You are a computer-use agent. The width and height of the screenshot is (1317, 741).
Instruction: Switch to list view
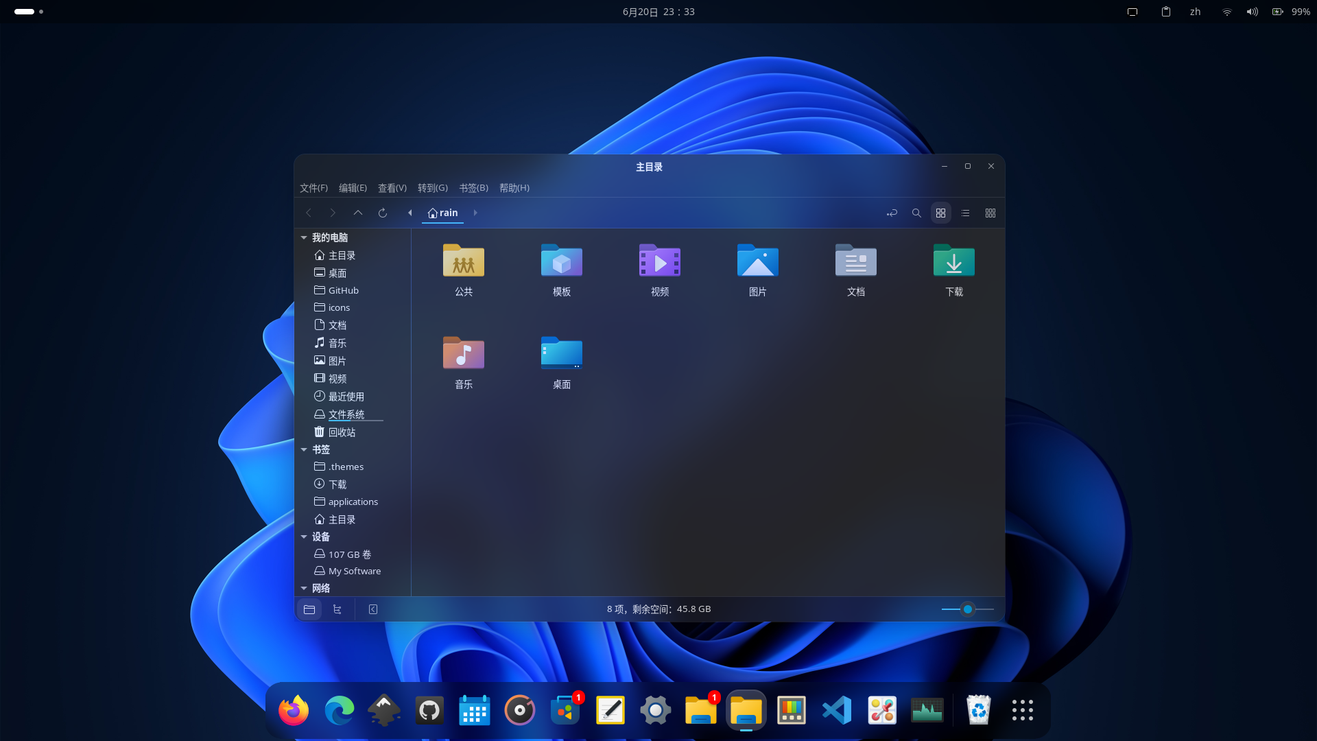pyautogui.click(x=965, y=213)
